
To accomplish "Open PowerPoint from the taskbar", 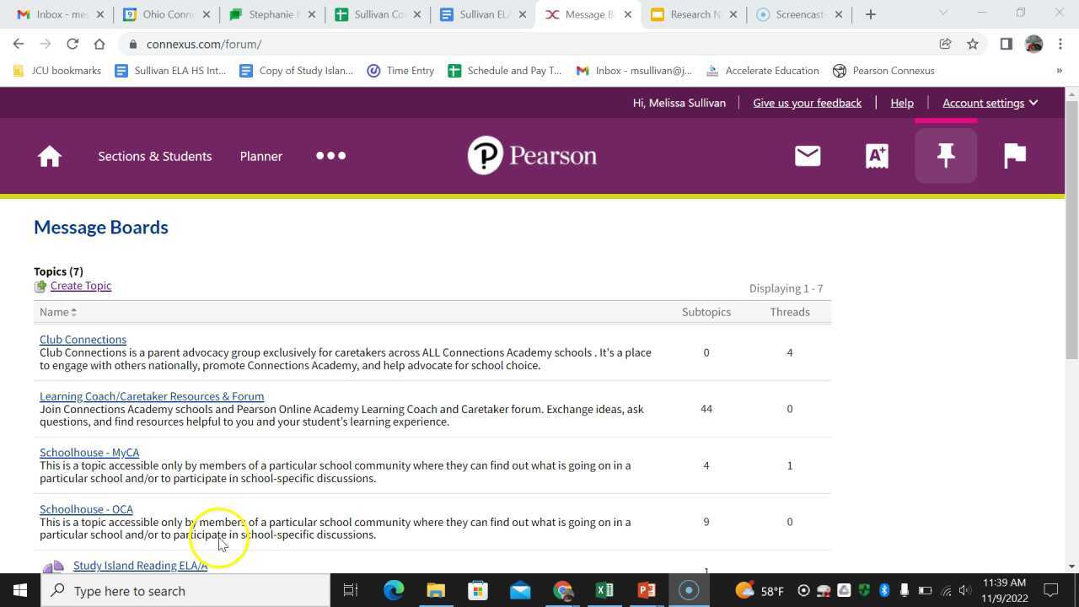I will [x=647, y=590].
